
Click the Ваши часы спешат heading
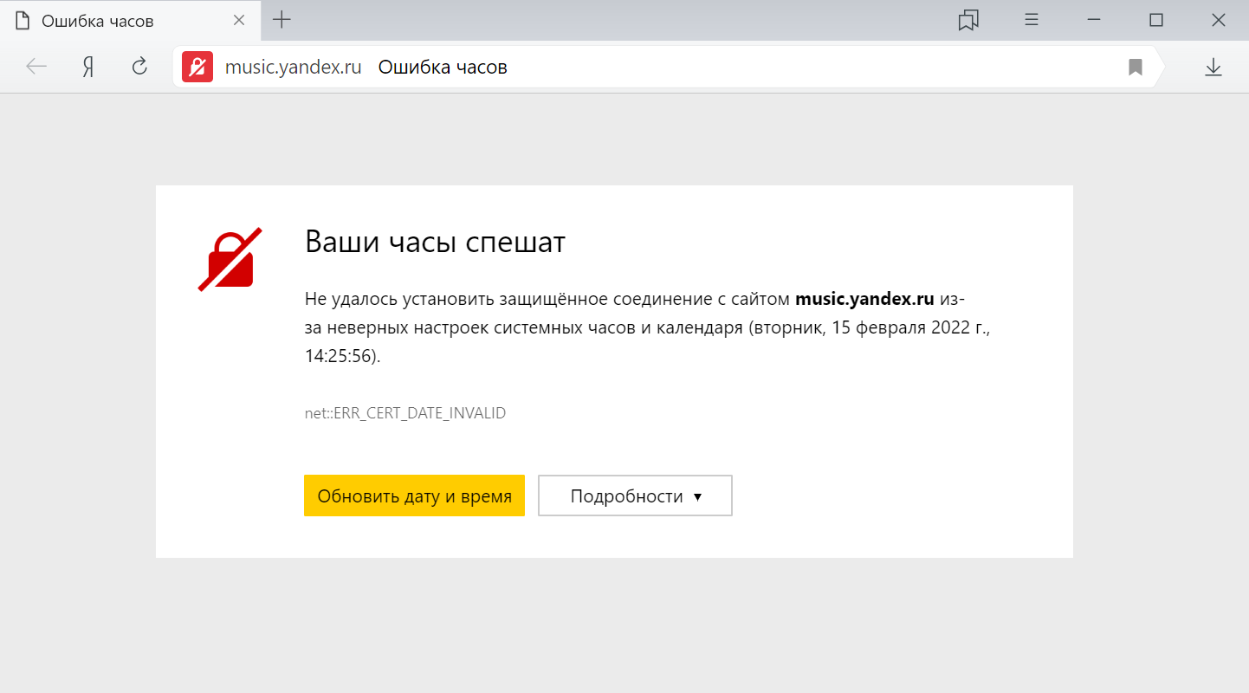[435, 243]
